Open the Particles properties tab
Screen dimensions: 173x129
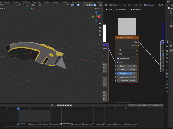[x=167, y=77]
